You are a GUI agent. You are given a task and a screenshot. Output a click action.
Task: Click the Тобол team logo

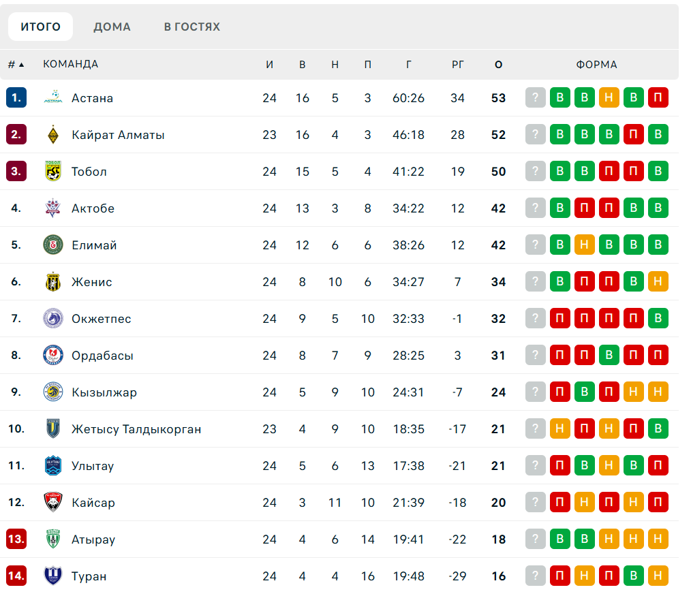pos(53,172)
